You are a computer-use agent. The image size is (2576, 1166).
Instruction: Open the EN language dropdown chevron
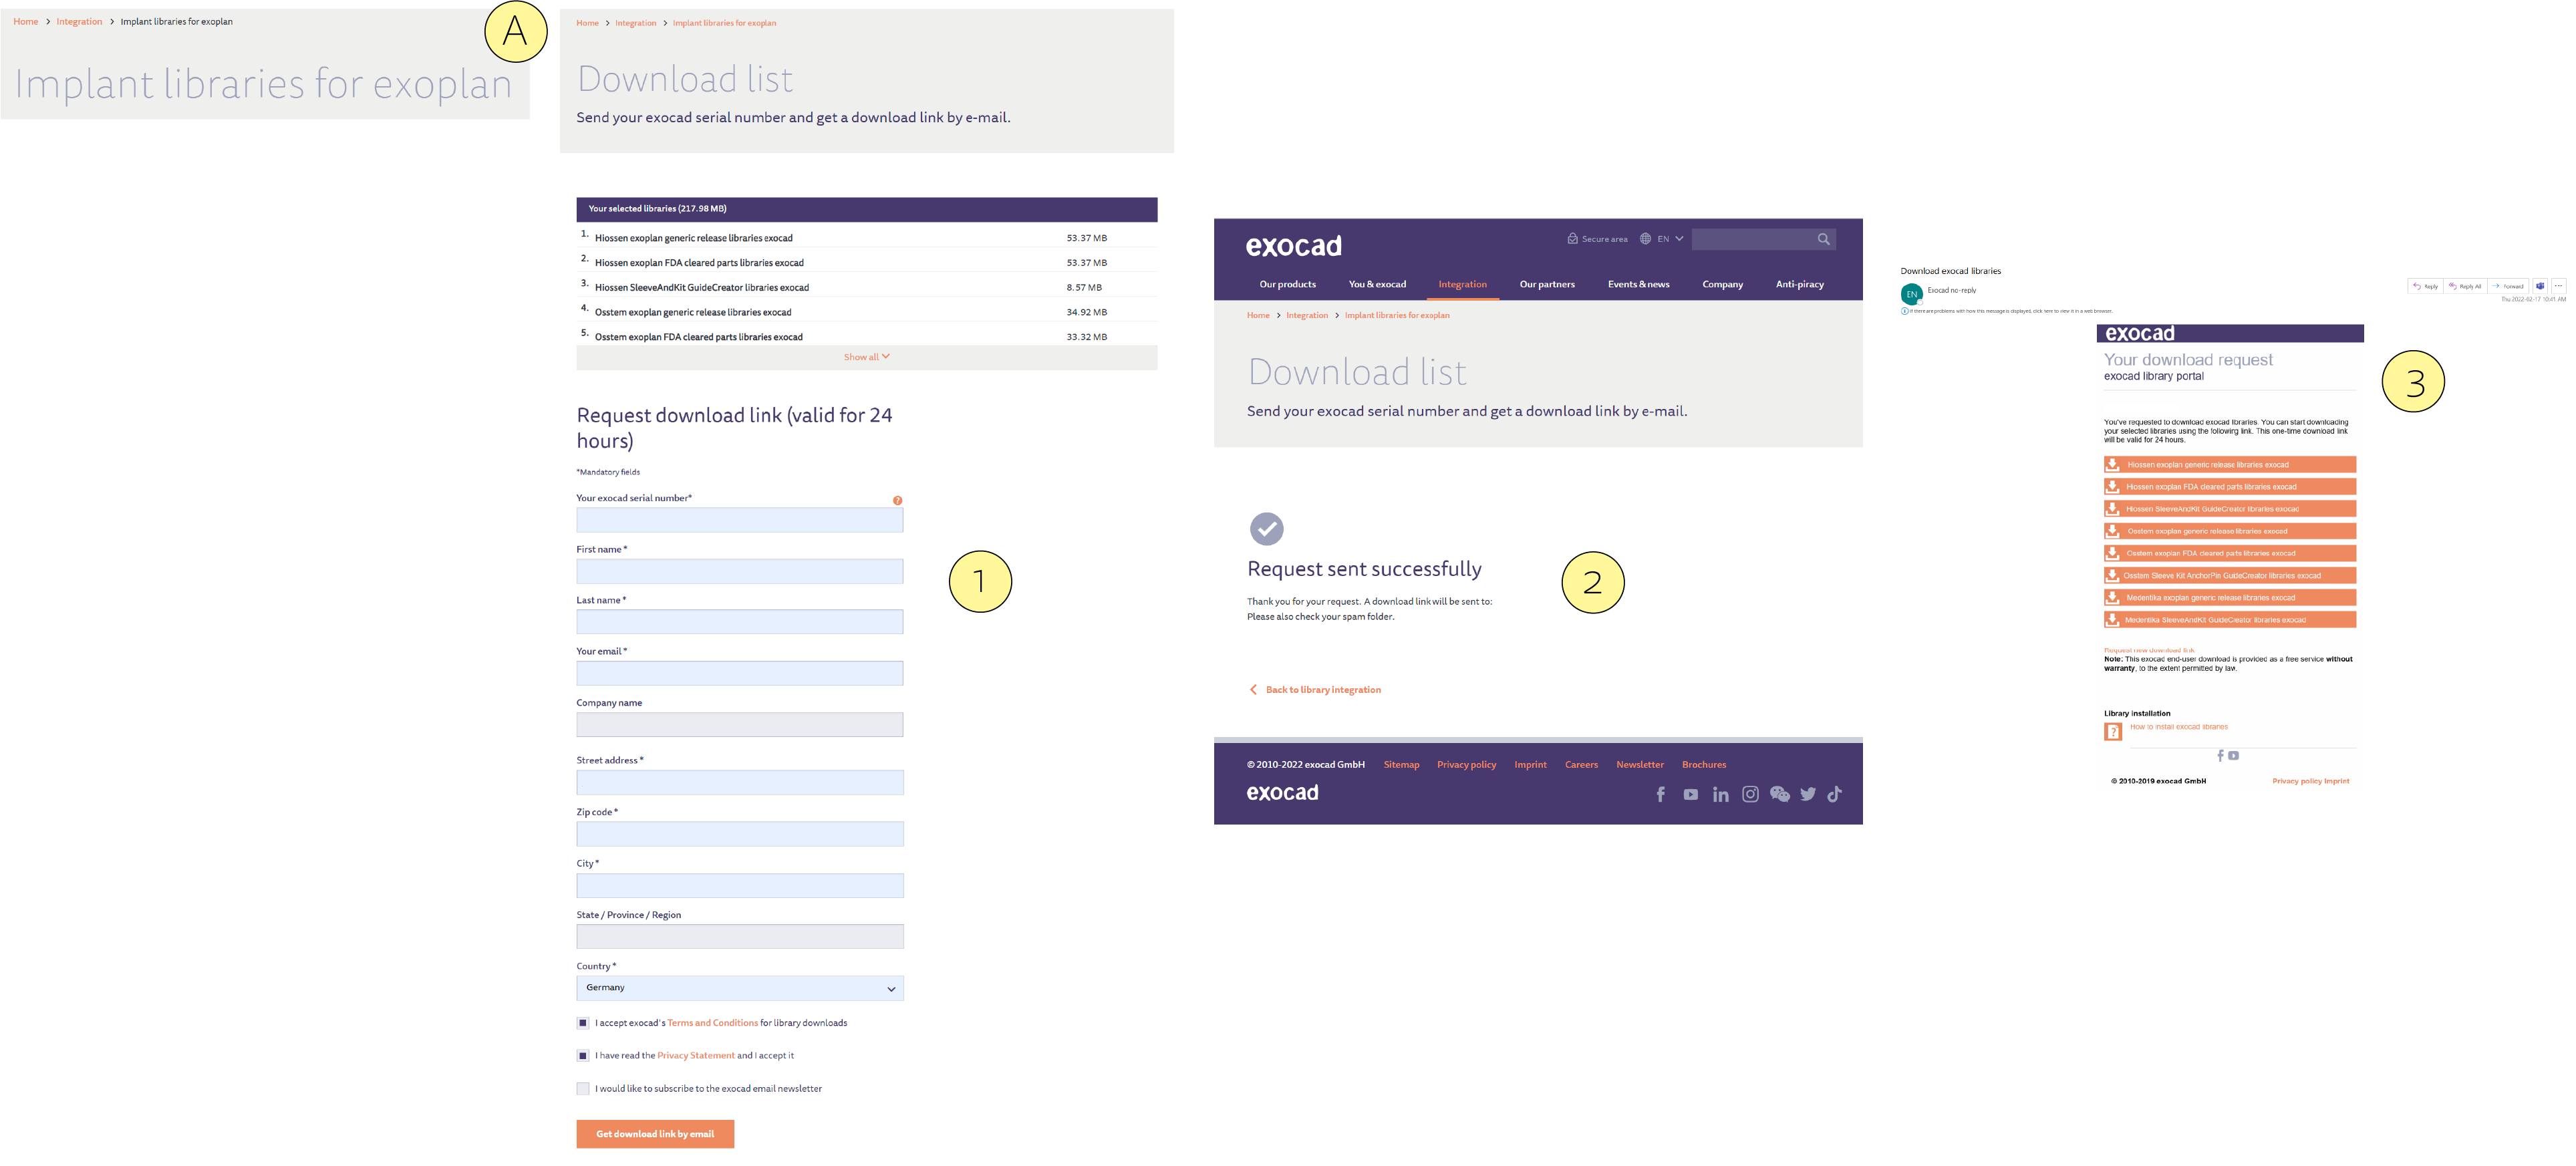tap(1679, 239)
